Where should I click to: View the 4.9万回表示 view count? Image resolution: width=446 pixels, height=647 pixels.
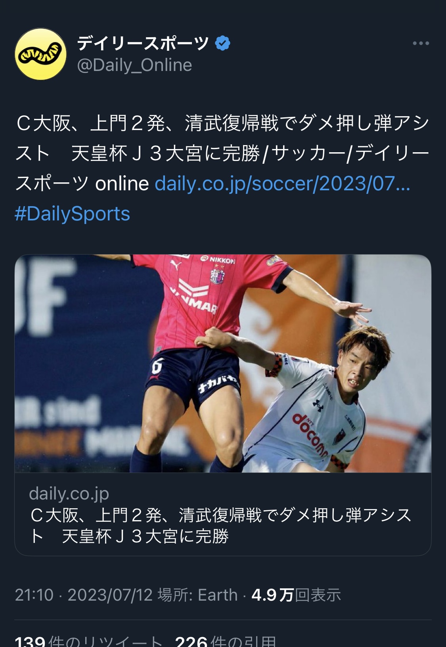coord(296,595)
